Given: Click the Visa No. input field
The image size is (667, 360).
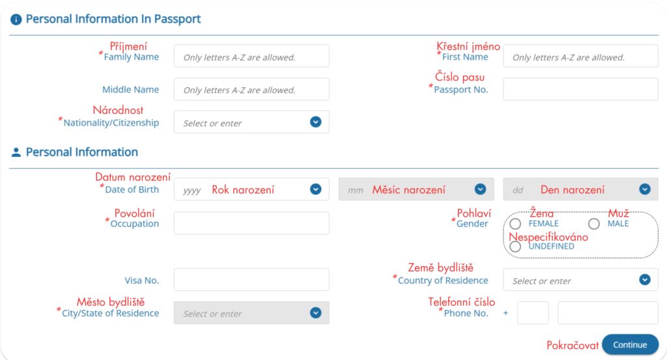Looking at the screenshot, I should click(x=251, y=280).
